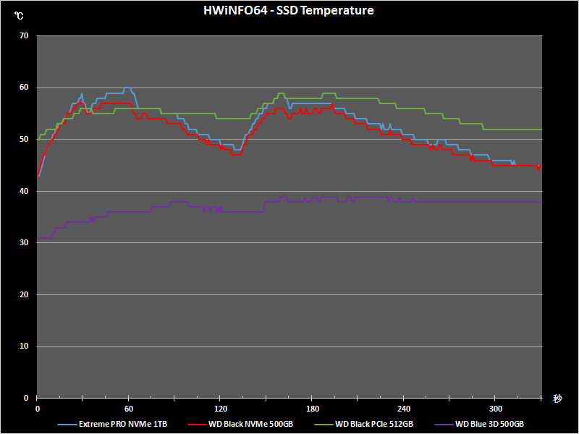This screenshot has width=579, height=434.
Task: Click the x-axis value 180
Action: pos(313,409)
